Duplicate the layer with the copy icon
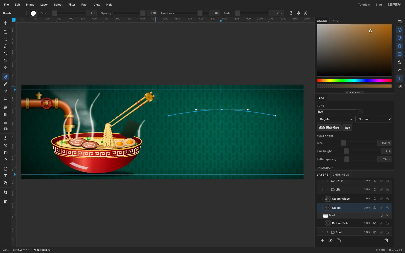Image resolution: width=405 pixels, height=253 pixels. [339, 240]
